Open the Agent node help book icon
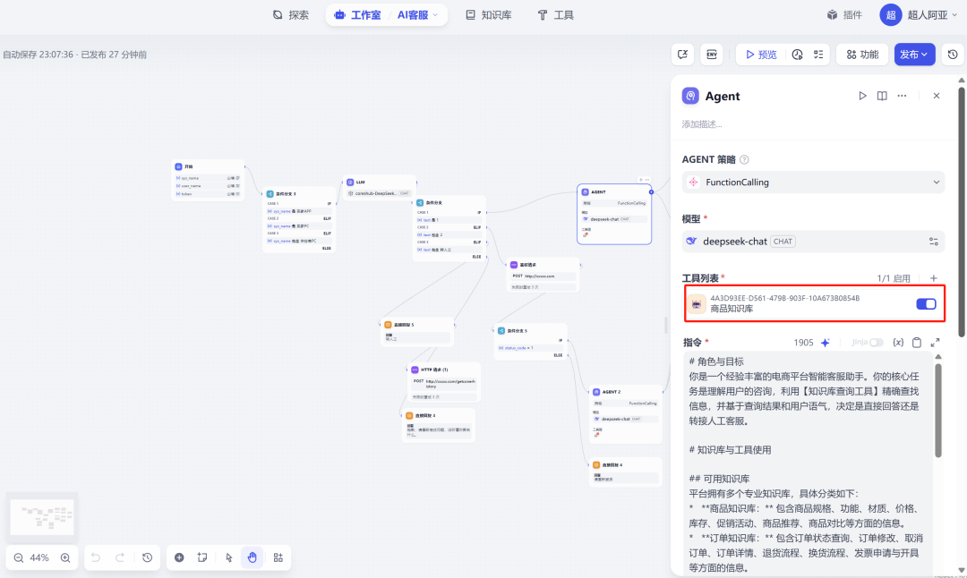Viewport: 967px width, 578px height. tap(882, 96)
